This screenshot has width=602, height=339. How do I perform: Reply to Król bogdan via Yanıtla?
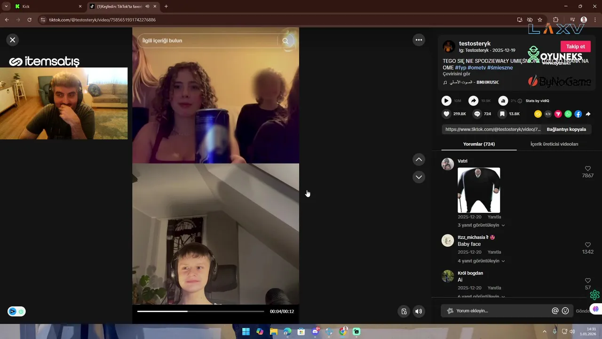pos(494,288)
